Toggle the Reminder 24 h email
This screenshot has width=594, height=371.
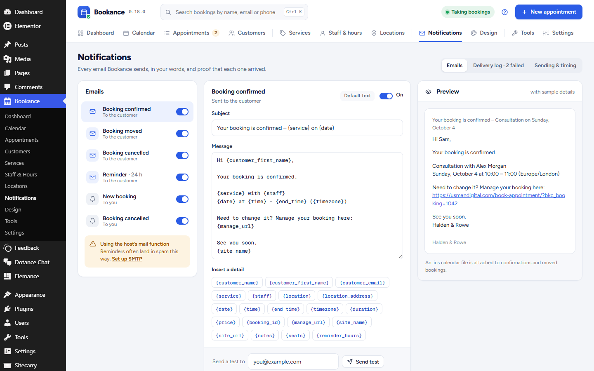(x=182, y=177)
